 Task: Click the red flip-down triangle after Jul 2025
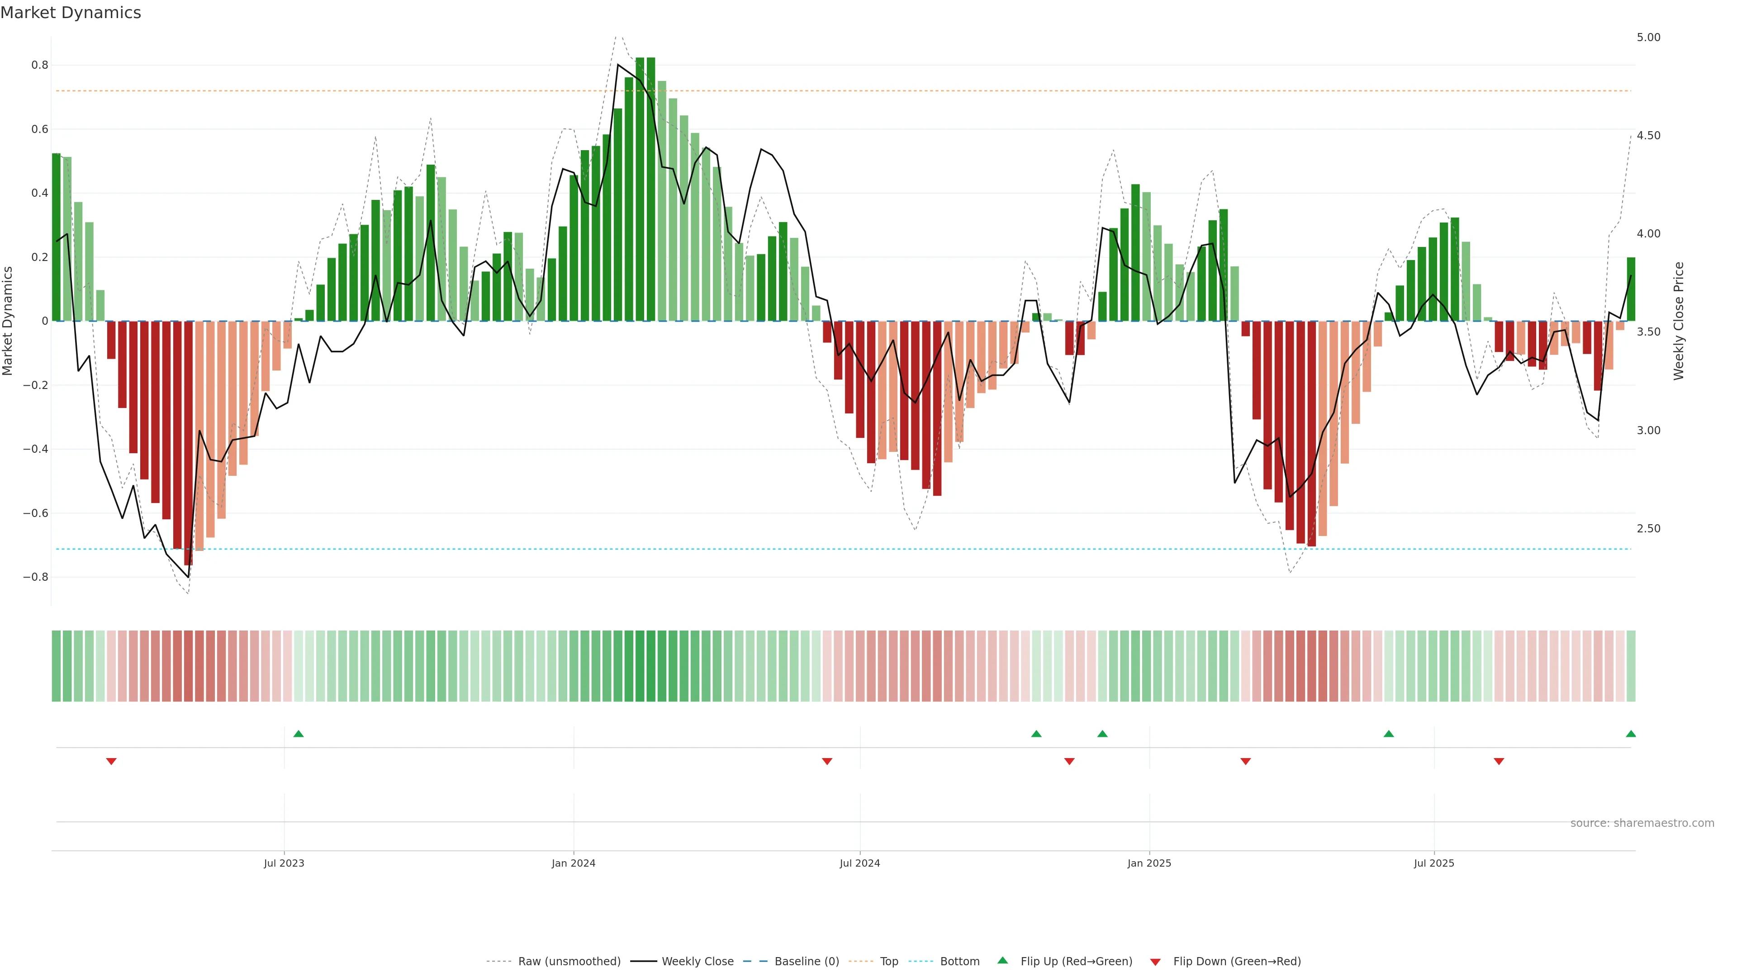pos(1499,761)
